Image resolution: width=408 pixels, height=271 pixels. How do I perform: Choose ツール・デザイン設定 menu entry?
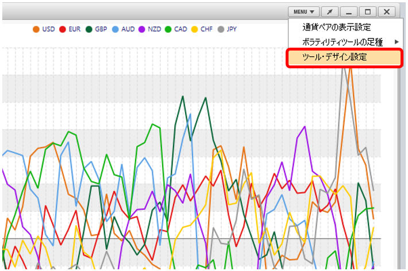click(x=345, y=57)
